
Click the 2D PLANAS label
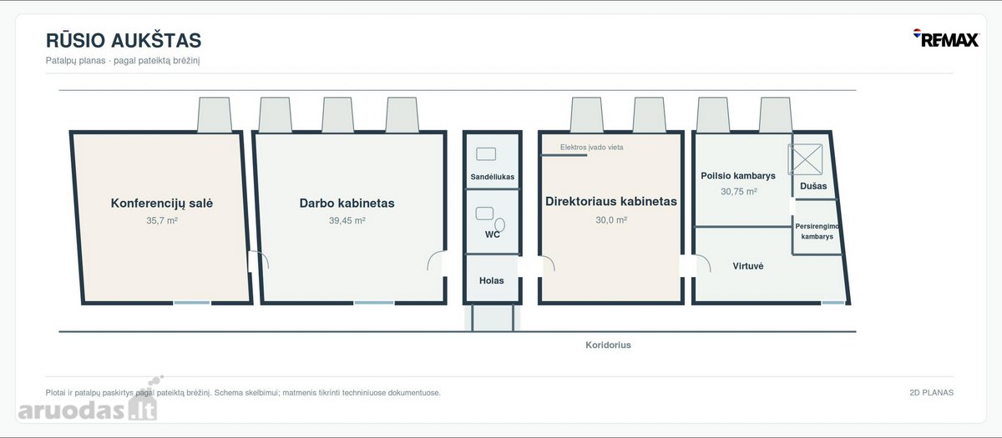click(932, 392)
